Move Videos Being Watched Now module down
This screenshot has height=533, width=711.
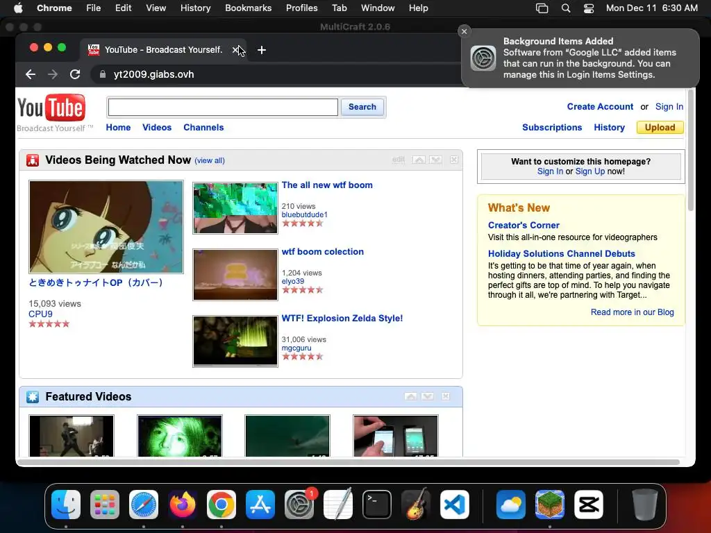pyautogui.click(x=436, y=160)
